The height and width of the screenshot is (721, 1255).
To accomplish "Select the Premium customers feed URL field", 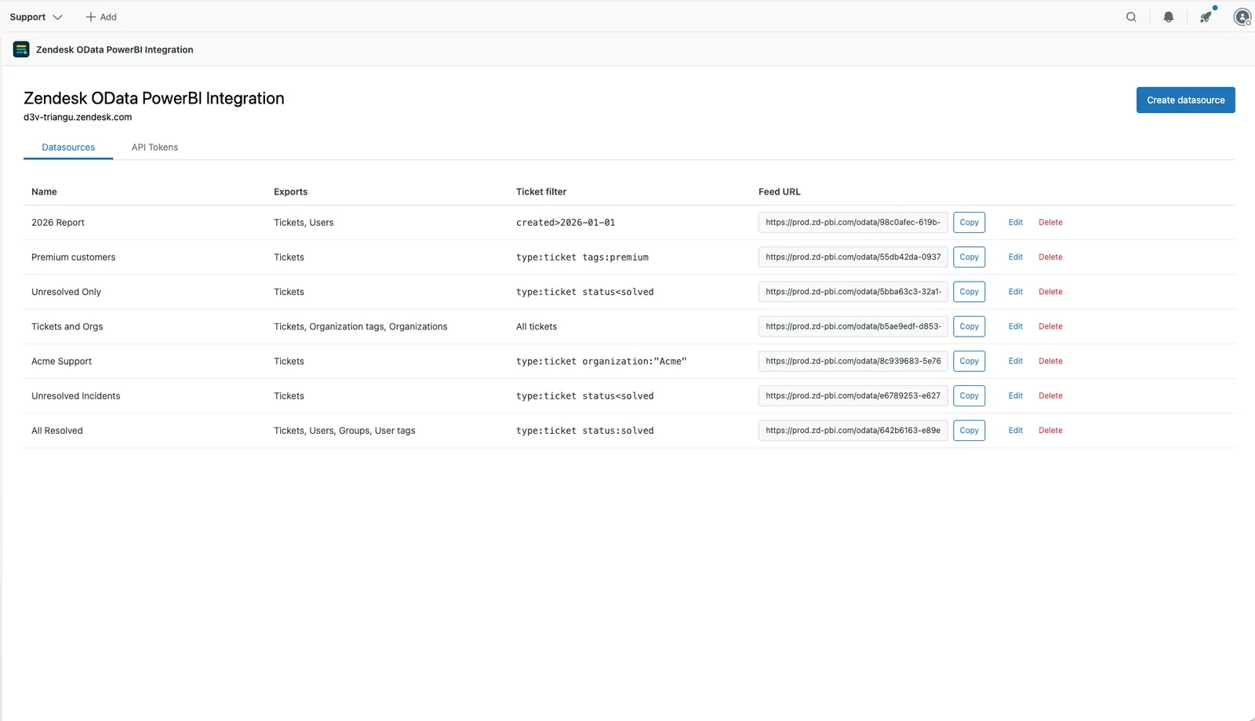I will pos(853,257).
